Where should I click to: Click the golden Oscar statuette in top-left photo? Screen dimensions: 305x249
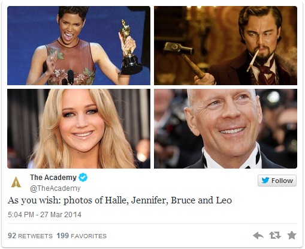[x=129, y=47]
